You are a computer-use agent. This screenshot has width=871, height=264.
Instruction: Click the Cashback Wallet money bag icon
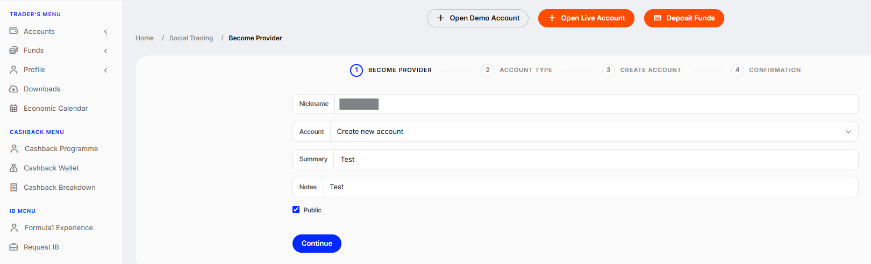13,168
